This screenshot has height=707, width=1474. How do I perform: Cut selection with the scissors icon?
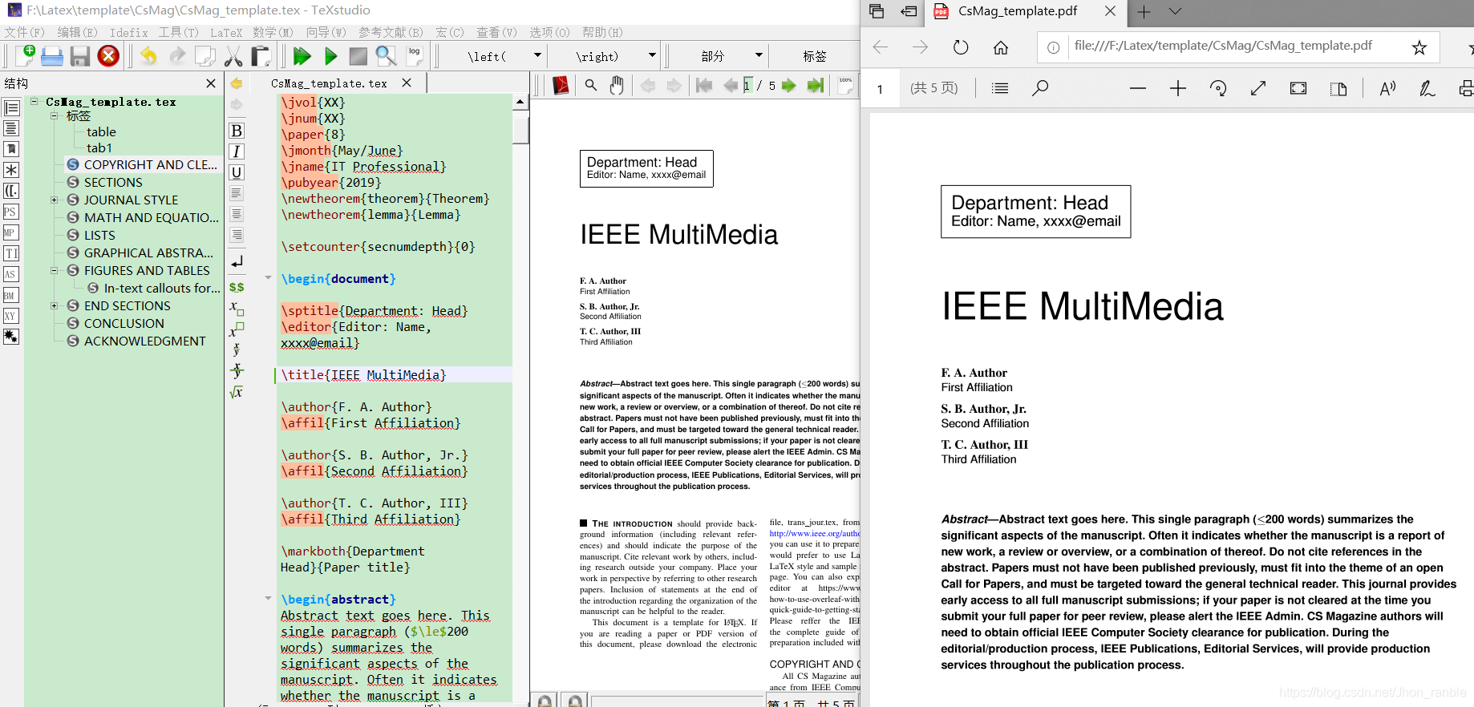click(233, 55)
